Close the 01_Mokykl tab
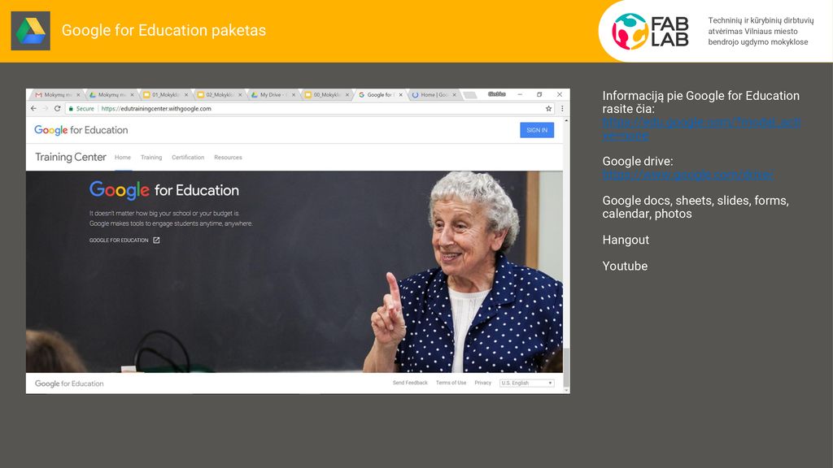The width and height of the screenshot is (833, 468). point(186,95)
